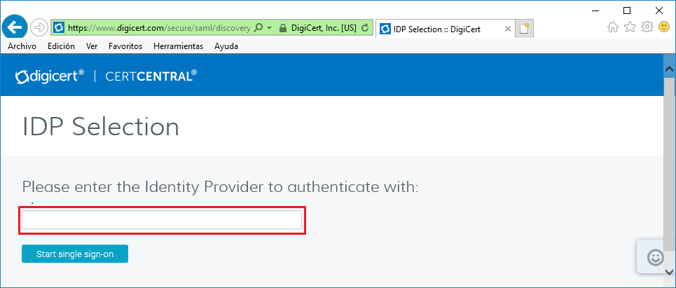
Task: Click the yellow smiley feedback icon in toolbar
Action: point(664,27)
